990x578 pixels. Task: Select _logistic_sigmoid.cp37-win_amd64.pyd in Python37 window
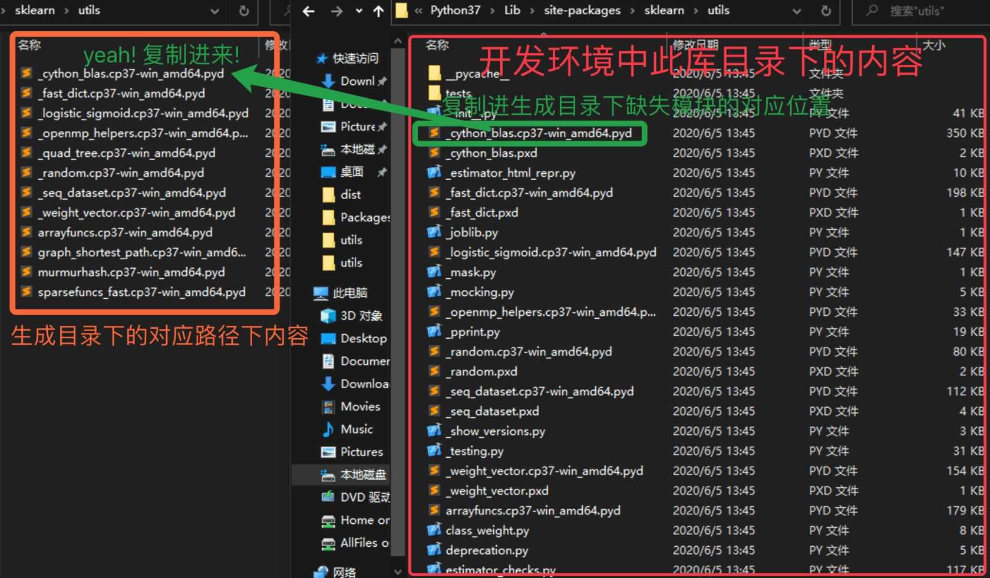[551, 252]
